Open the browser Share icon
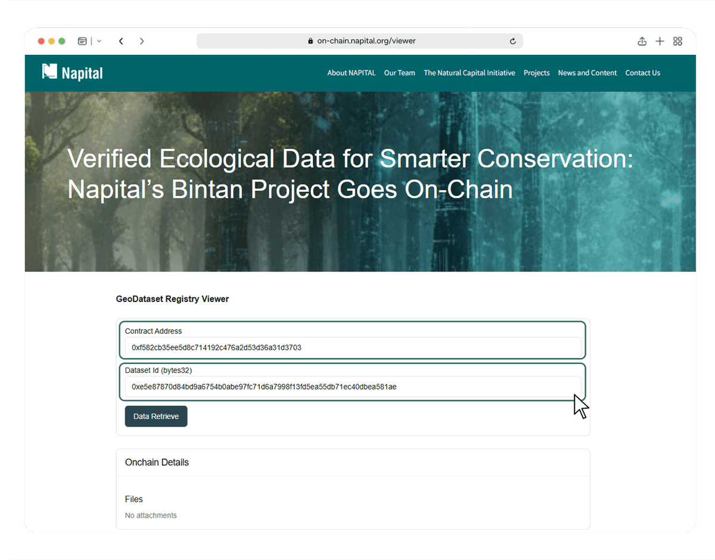The width and height of the screenshot is (715, 560). (x=642, y=41)
